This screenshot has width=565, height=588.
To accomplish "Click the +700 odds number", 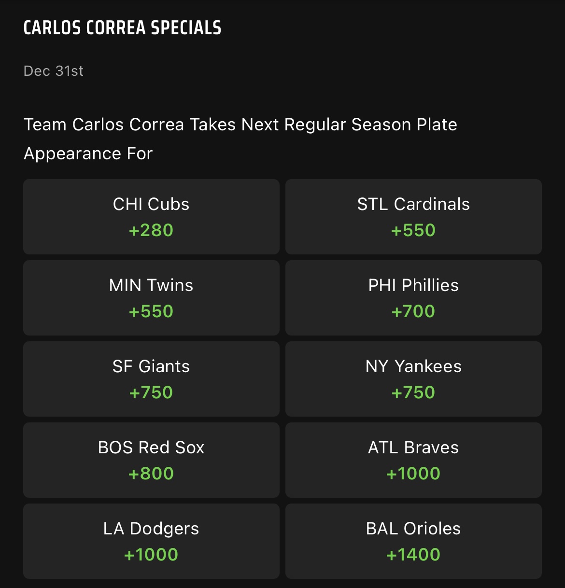I will coord(413,311).
